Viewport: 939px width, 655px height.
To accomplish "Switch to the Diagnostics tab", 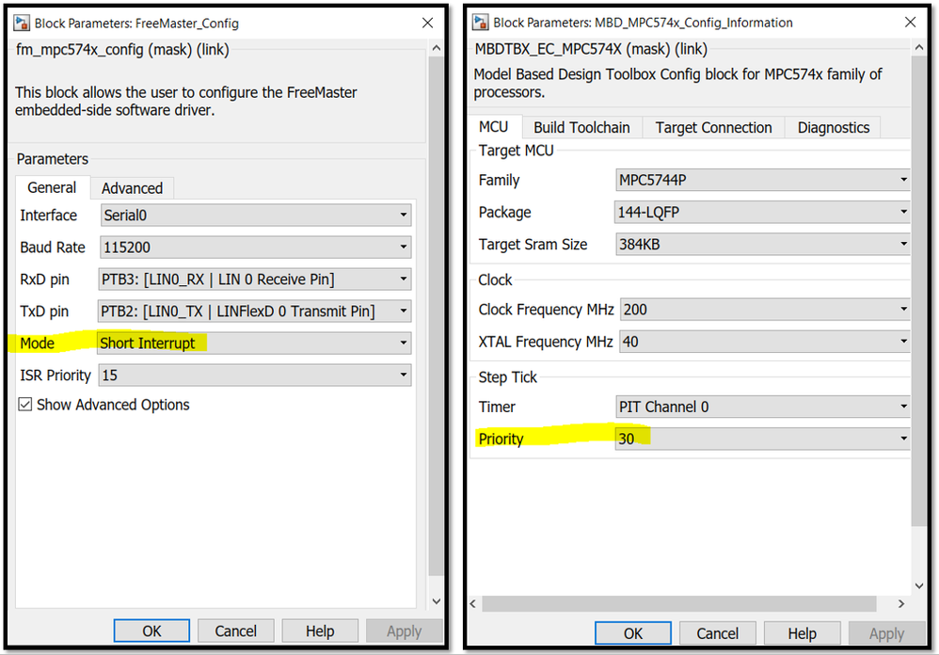I will click(x=834, y=128).
